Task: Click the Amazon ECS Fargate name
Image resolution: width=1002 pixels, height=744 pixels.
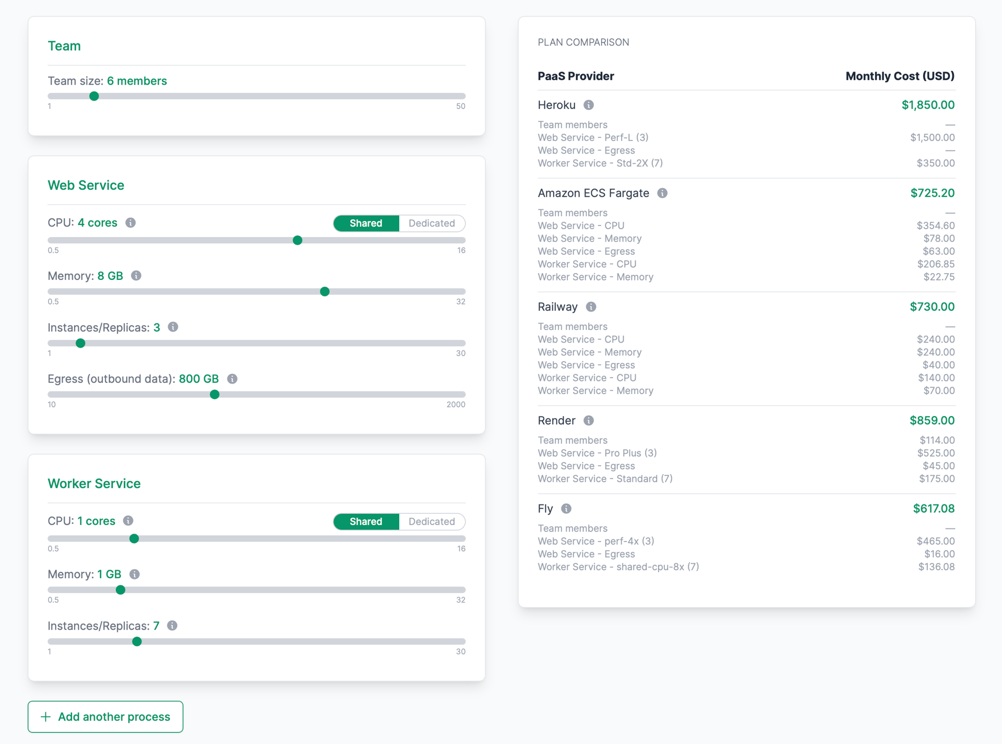Action: click(x=593, y=193)
